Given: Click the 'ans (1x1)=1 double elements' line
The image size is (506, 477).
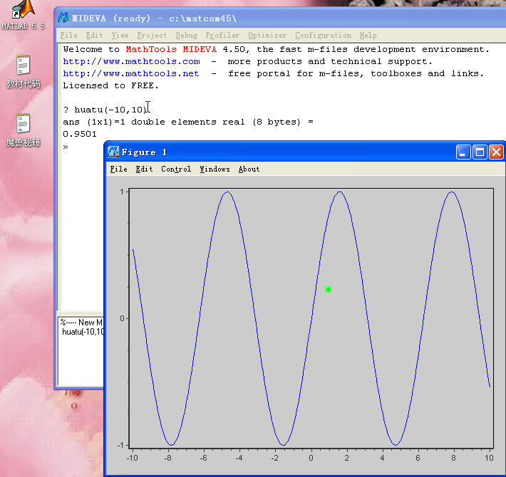Looking at the screenshot, I should 188,122.
